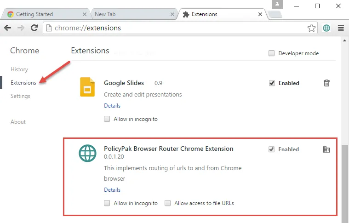The height and width of the screenshot is (223, 349).
Task: Open Details link for PolicyPak extension
Action: 112,190
